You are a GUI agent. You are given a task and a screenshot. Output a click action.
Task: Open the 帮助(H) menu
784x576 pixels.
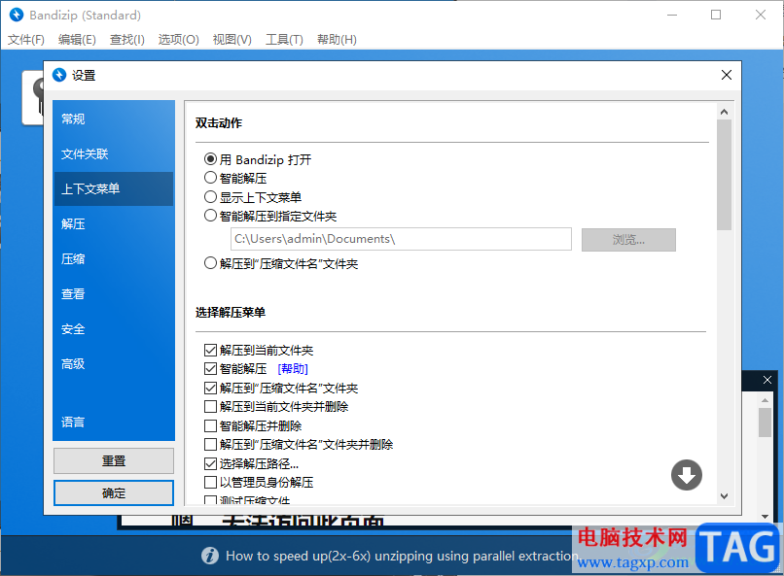click(337, 40)
